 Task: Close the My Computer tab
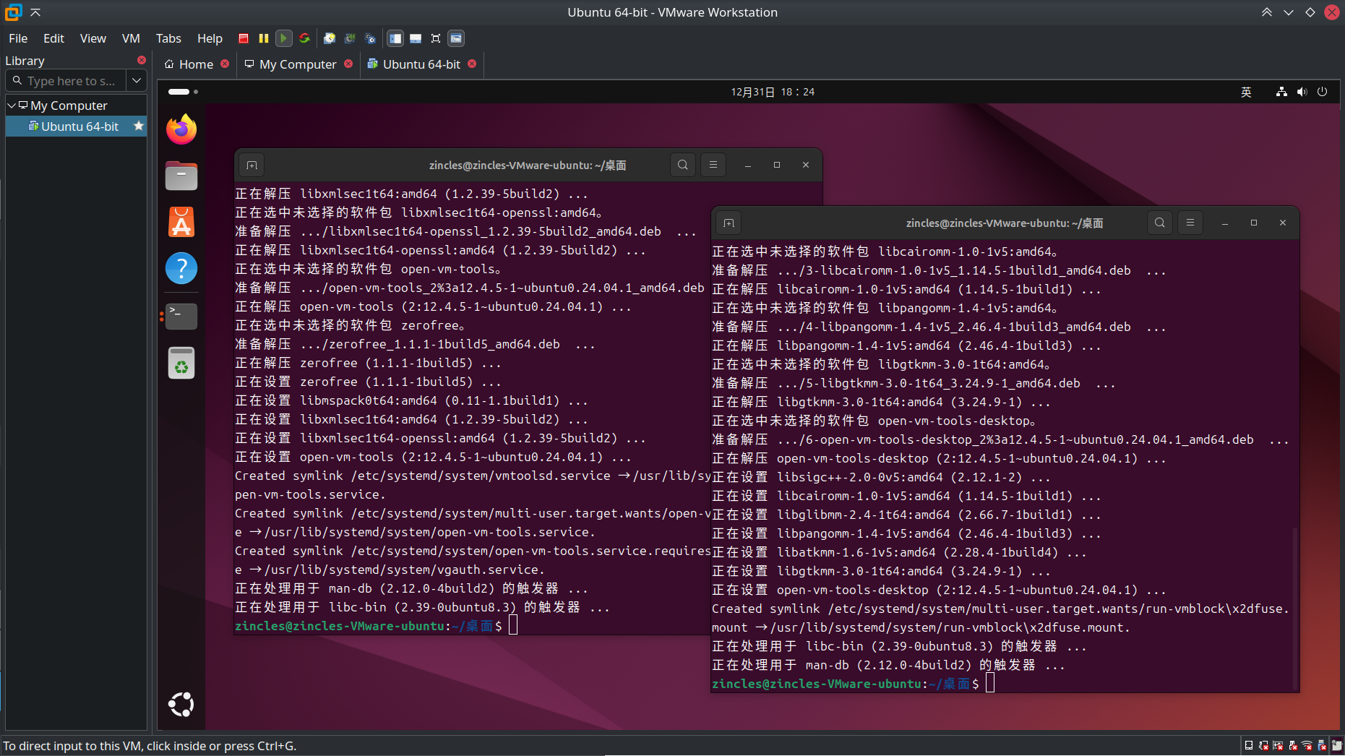[348, 64]
